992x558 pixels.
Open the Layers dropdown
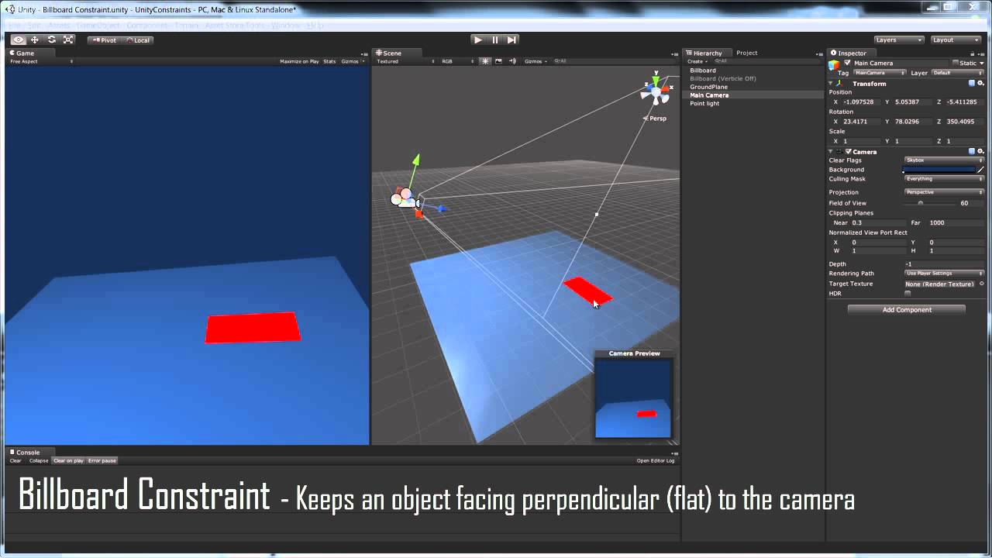pyautogui.click(x=899, y=40)
